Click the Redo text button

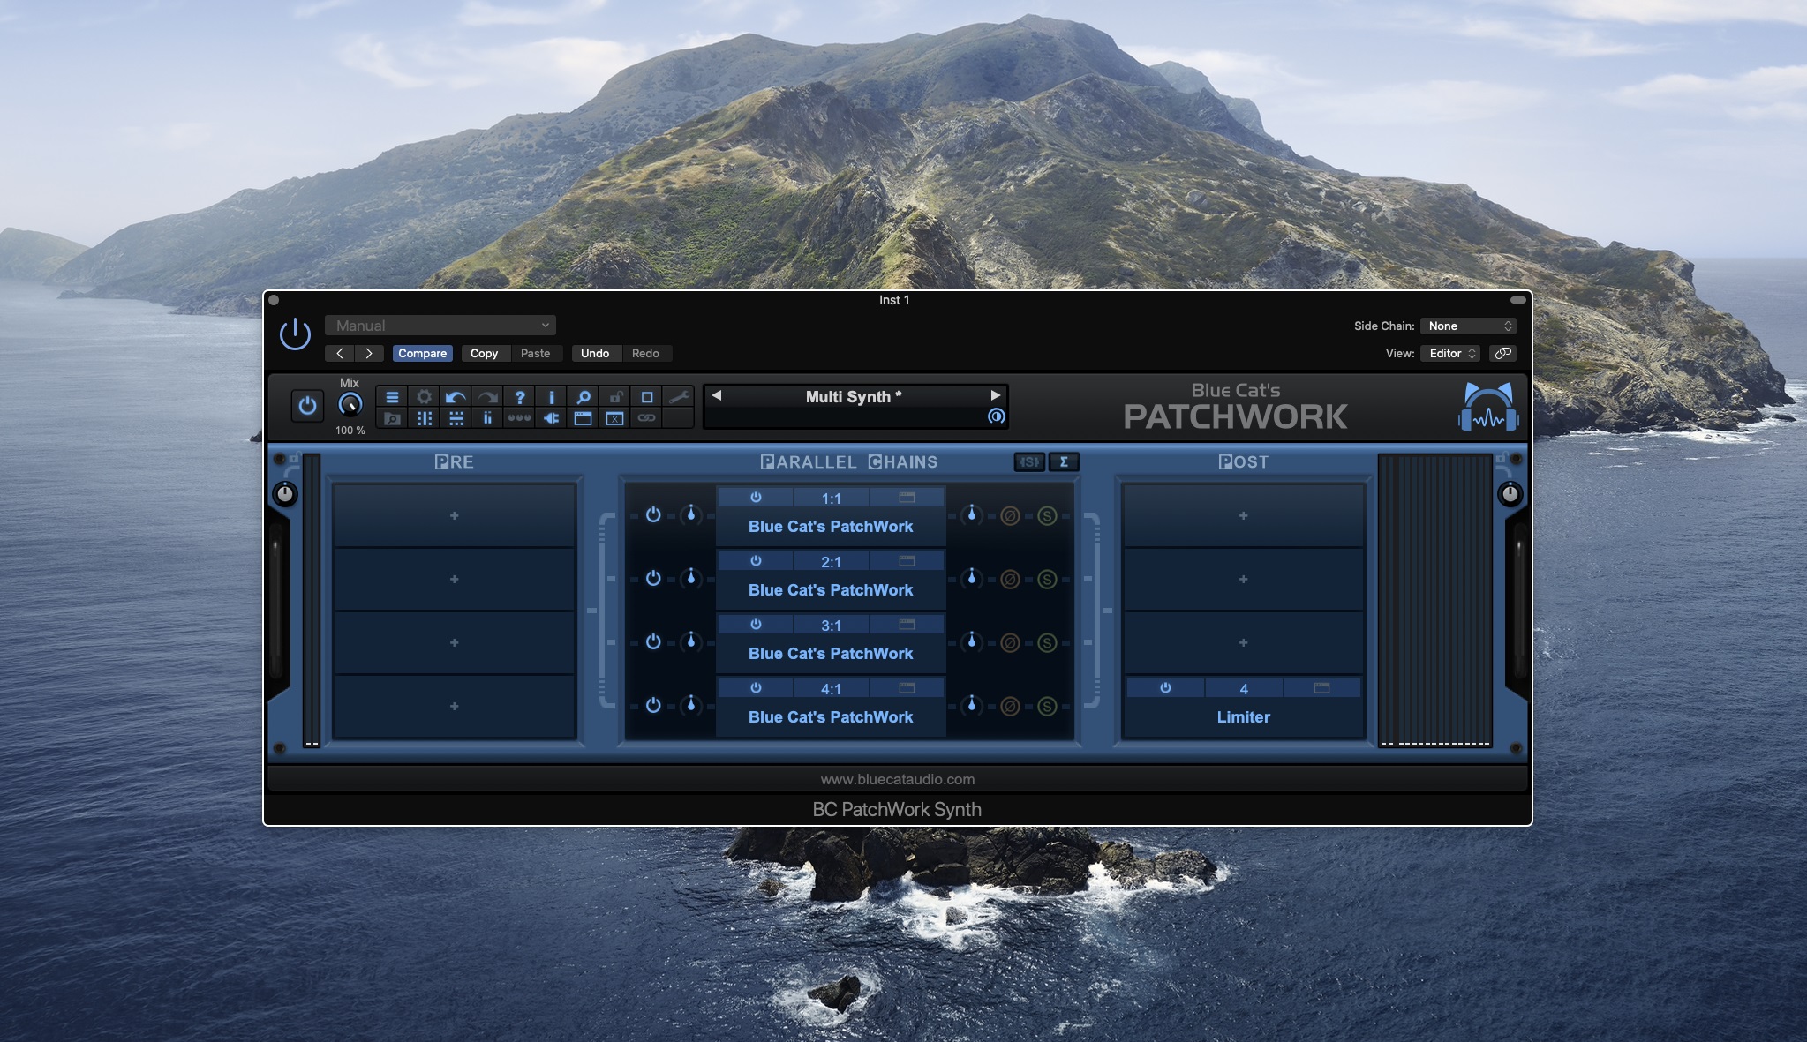coord(645,353)
